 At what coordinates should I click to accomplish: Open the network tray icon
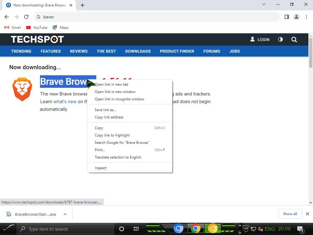click(253, 229)
